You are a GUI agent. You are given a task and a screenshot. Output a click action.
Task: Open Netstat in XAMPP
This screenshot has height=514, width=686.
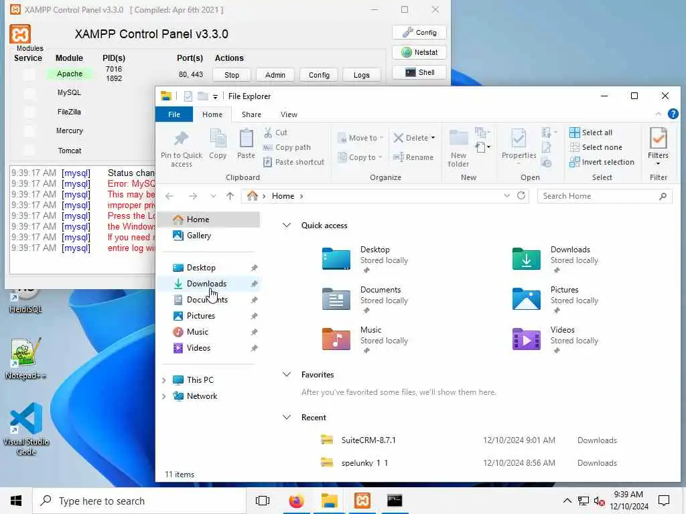419,52
